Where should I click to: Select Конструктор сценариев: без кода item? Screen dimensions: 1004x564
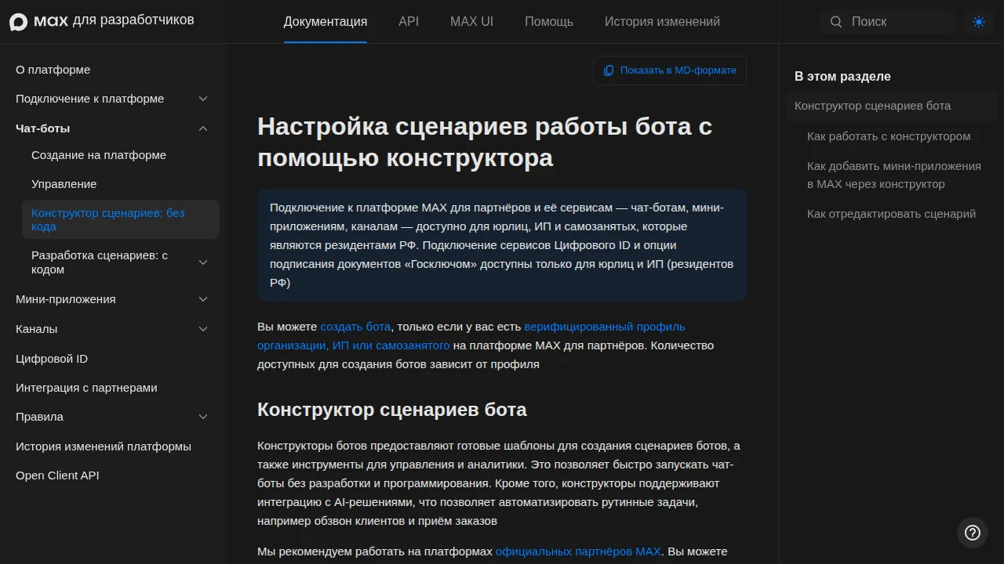click(x=121, y=219)
